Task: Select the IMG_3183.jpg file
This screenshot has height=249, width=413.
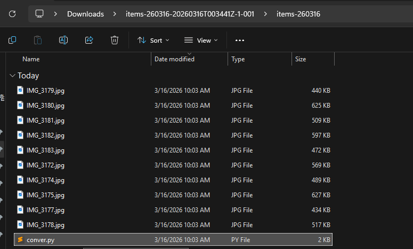Action: tap(45, 150)
